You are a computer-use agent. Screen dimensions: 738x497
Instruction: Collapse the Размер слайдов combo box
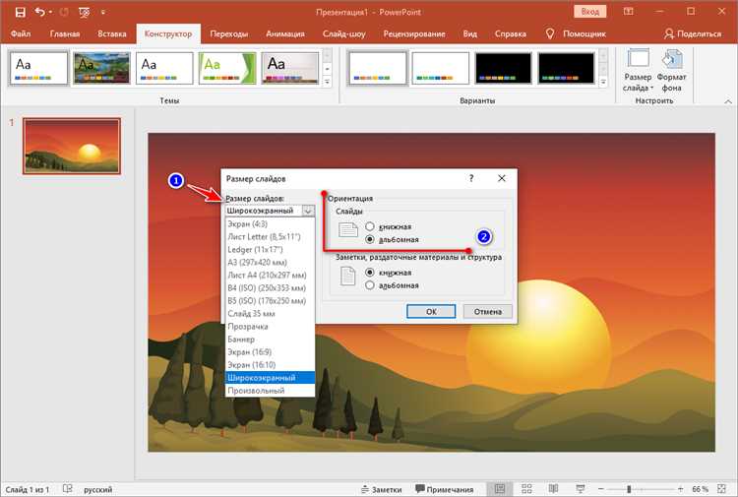pos(308,211)
